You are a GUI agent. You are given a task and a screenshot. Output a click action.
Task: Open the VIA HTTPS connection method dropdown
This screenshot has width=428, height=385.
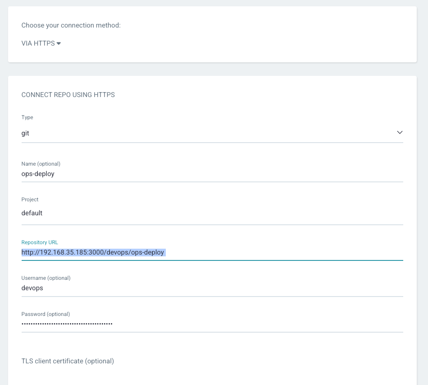coord(38,43)
